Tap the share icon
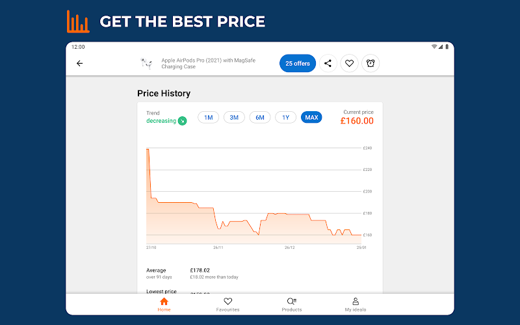The width and height of the screenshot is (520, 325). click(328, 64)
